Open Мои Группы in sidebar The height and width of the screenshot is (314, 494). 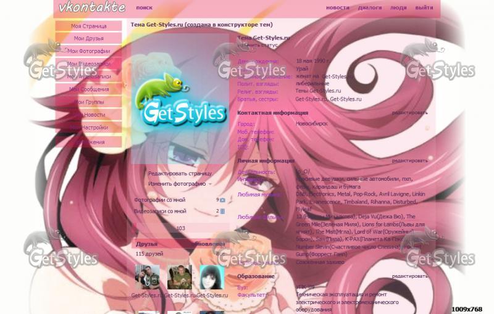tap(89, 102)
